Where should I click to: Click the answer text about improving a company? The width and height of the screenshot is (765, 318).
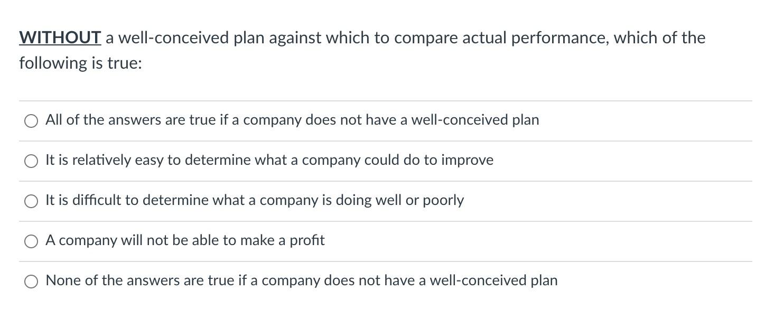pyautogui.click(x=269, y=161)
